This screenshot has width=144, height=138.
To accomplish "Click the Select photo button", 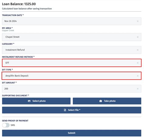I will (x=36, y=101).
